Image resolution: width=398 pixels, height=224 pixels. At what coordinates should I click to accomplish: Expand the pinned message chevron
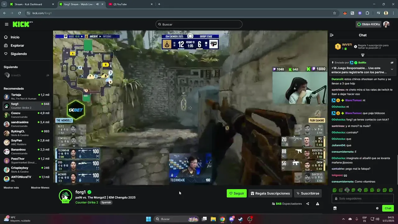pos(392,69)
